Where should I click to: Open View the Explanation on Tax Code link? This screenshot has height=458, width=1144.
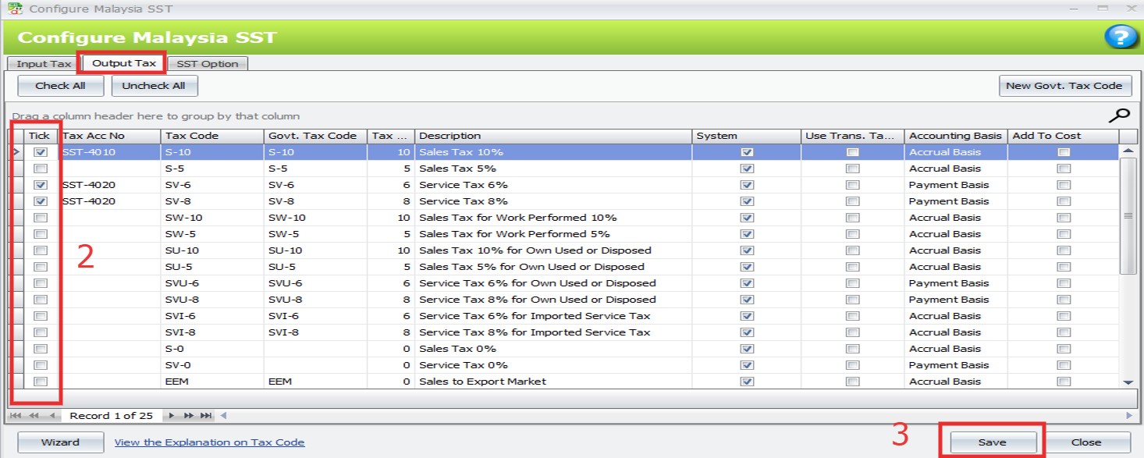pos(209,442)
